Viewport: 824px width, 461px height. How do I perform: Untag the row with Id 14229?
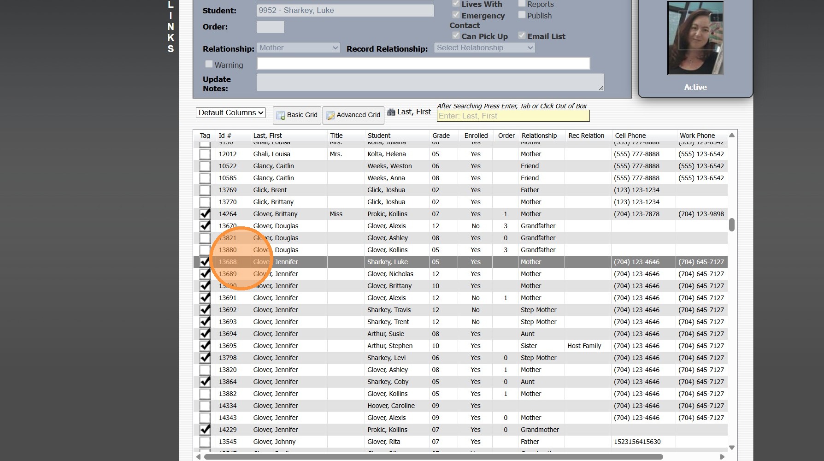click(x=205, y=430)
